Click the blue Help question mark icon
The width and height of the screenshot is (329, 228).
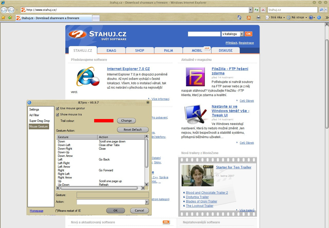click(311, 18)
